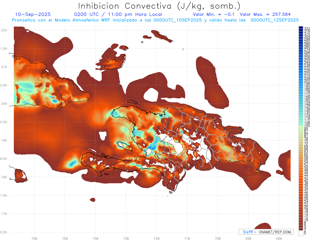Click the 0200 UTC Hora Local time text
The image size is (313, 242).
pos(118,14)
